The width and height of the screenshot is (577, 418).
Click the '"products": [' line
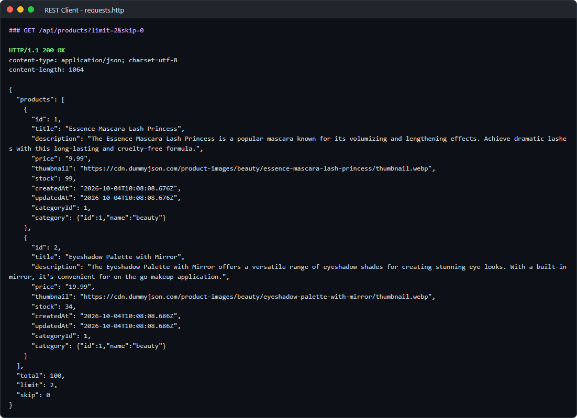(40, 99)
